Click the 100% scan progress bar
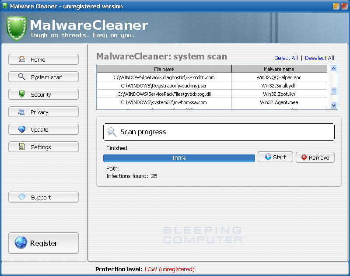The height and width of the screenshot is (276, 350). click(x=178, y=158)
